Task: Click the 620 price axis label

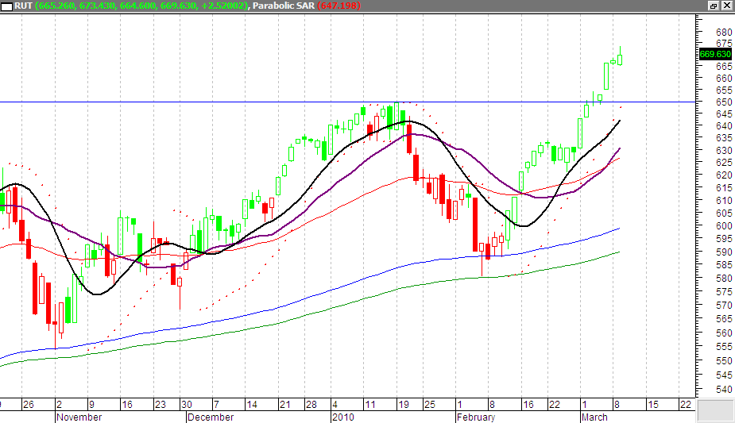Action: 724,175
